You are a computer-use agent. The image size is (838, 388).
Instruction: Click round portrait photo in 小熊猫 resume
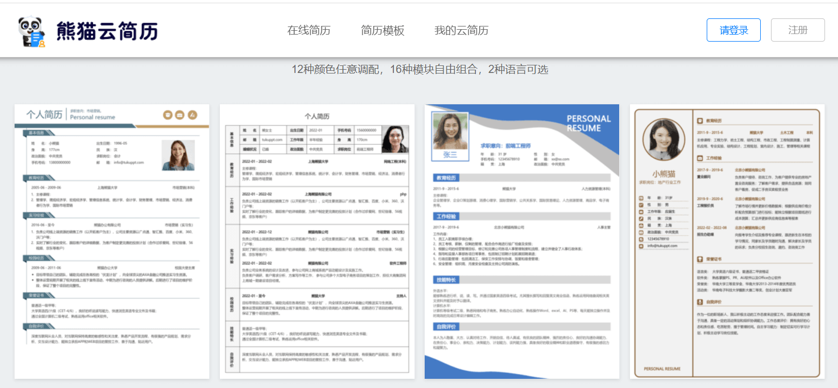coord(663,139)
